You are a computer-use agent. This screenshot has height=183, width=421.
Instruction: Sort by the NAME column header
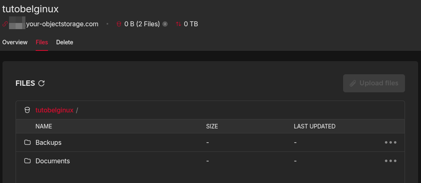(44, 126)
